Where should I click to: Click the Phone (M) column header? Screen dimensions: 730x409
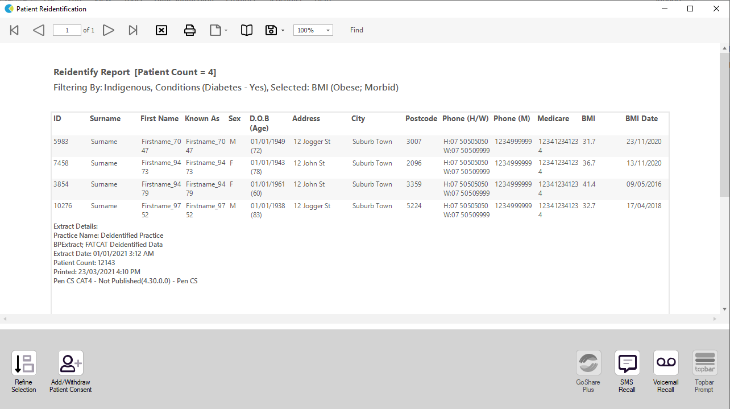tap(512, 119)
